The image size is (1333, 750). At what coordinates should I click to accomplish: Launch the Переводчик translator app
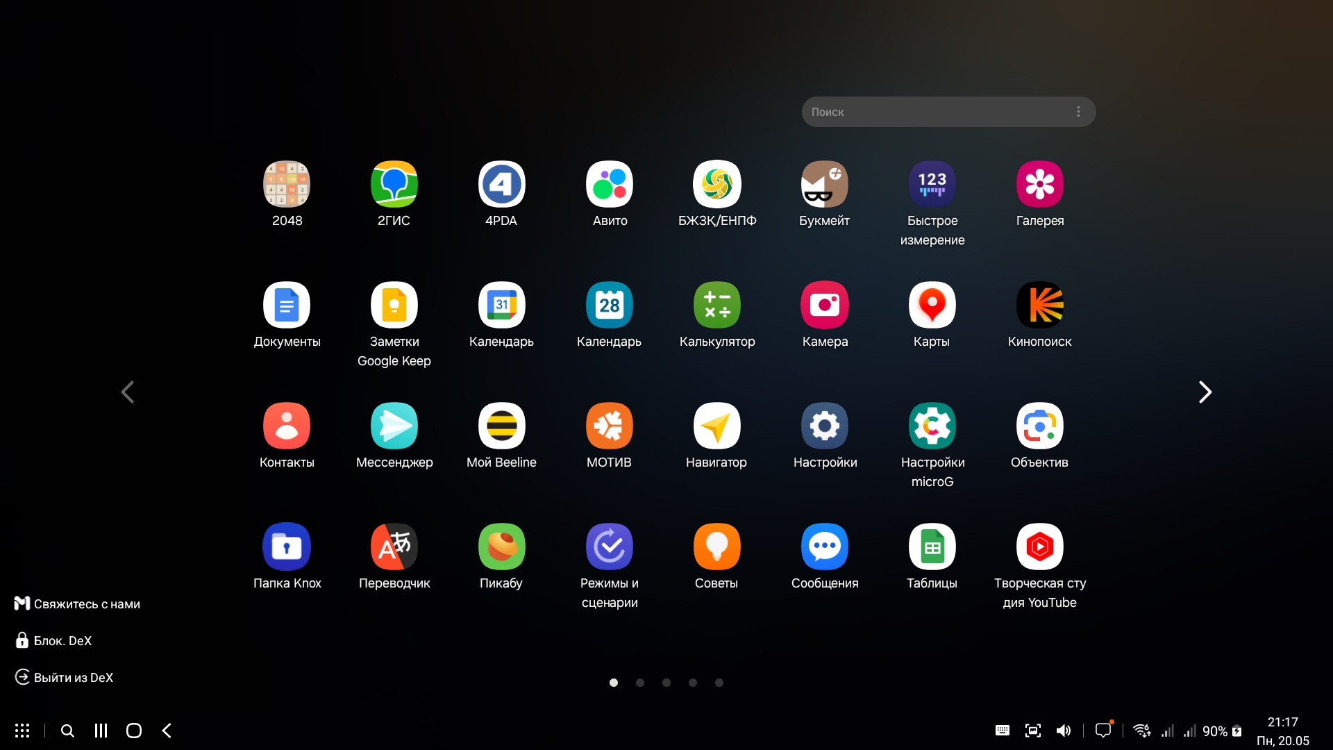tap(394, 547)
